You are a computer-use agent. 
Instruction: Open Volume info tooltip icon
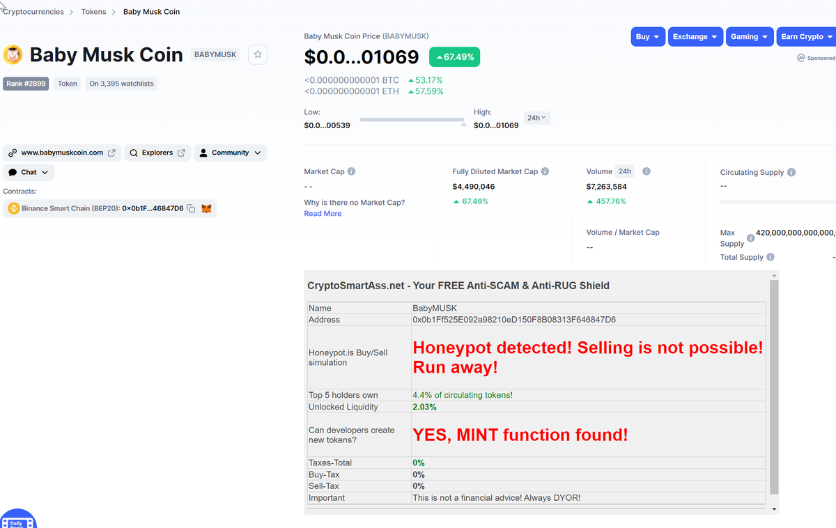pyautogui.click(x=647, y=171)
